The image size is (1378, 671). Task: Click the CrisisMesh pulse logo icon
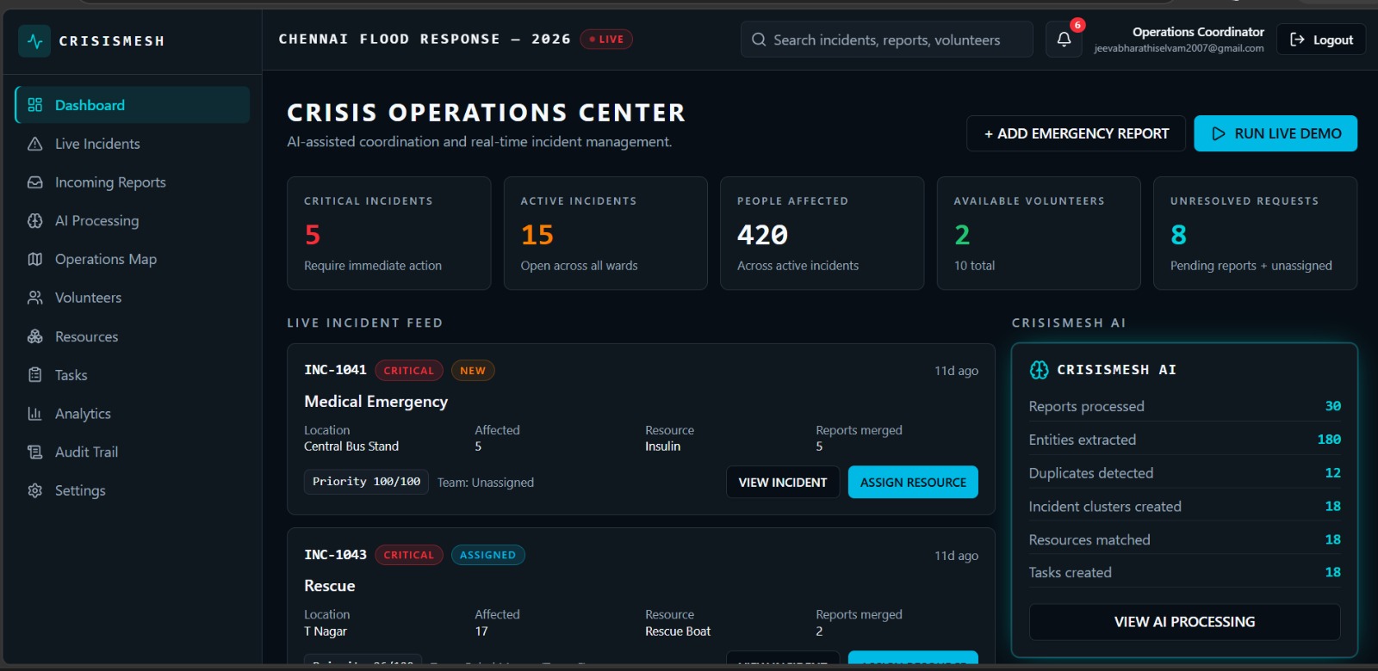click(34, 40)
